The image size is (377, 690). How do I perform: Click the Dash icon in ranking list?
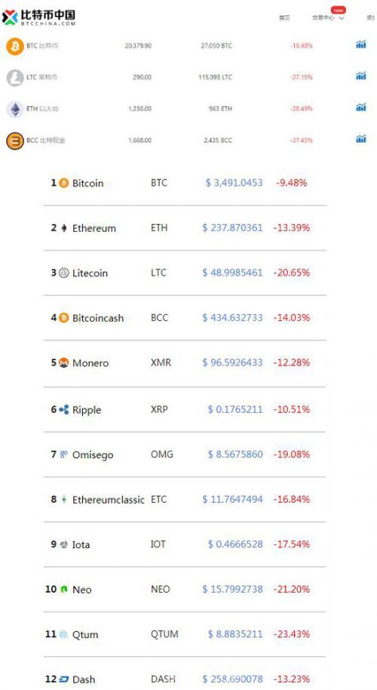pyautogui.click(x=63, y=679)
